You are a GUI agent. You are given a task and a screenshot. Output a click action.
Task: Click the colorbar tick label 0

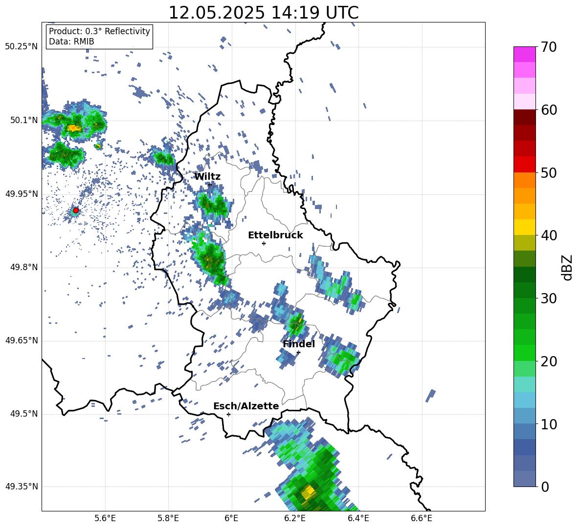[x=545, y=486]
